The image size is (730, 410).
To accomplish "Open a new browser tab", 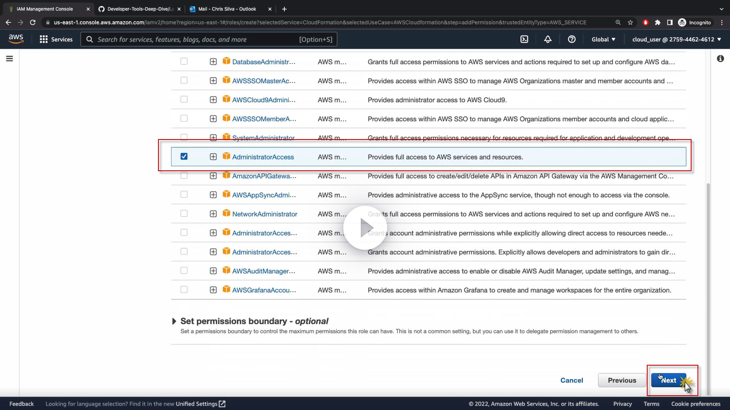I will pos(284,9).
